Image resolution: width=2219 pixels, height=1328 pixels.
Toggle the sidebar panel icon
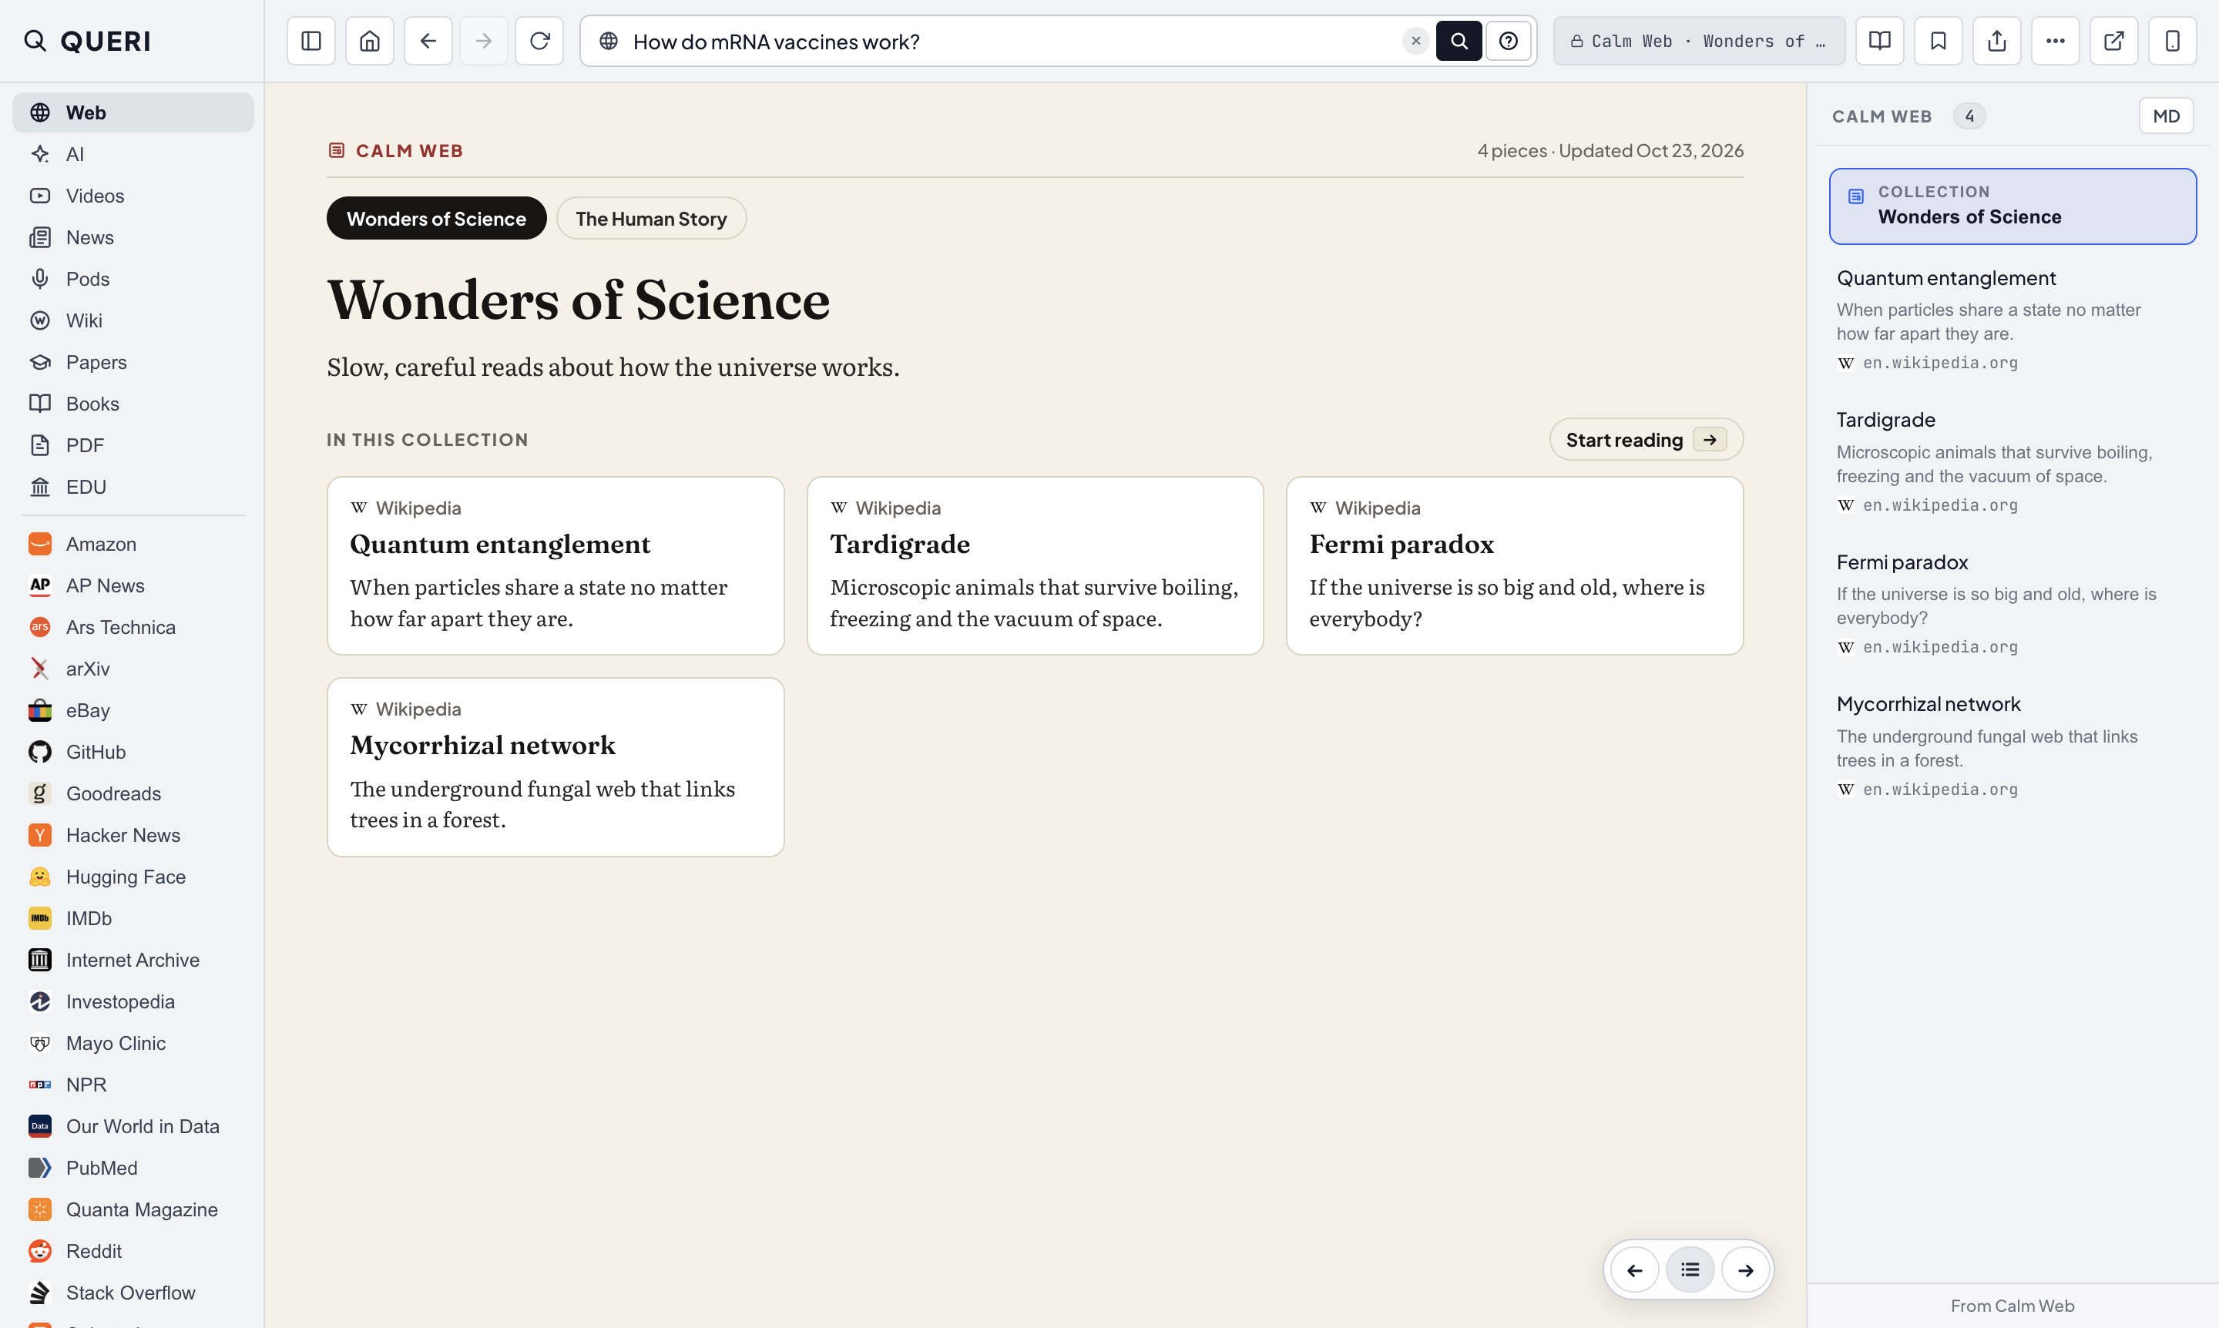click(x=311, y=41)
